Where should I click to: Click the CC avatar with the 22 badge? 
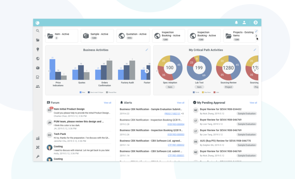[x=50, y=110]
